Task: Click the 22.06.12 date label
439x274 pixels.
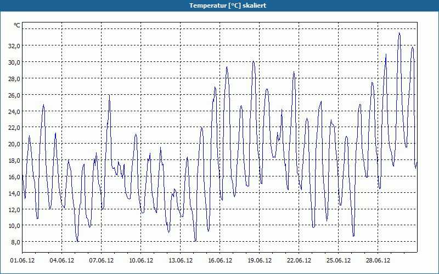Action: click(x=299, y=261)
